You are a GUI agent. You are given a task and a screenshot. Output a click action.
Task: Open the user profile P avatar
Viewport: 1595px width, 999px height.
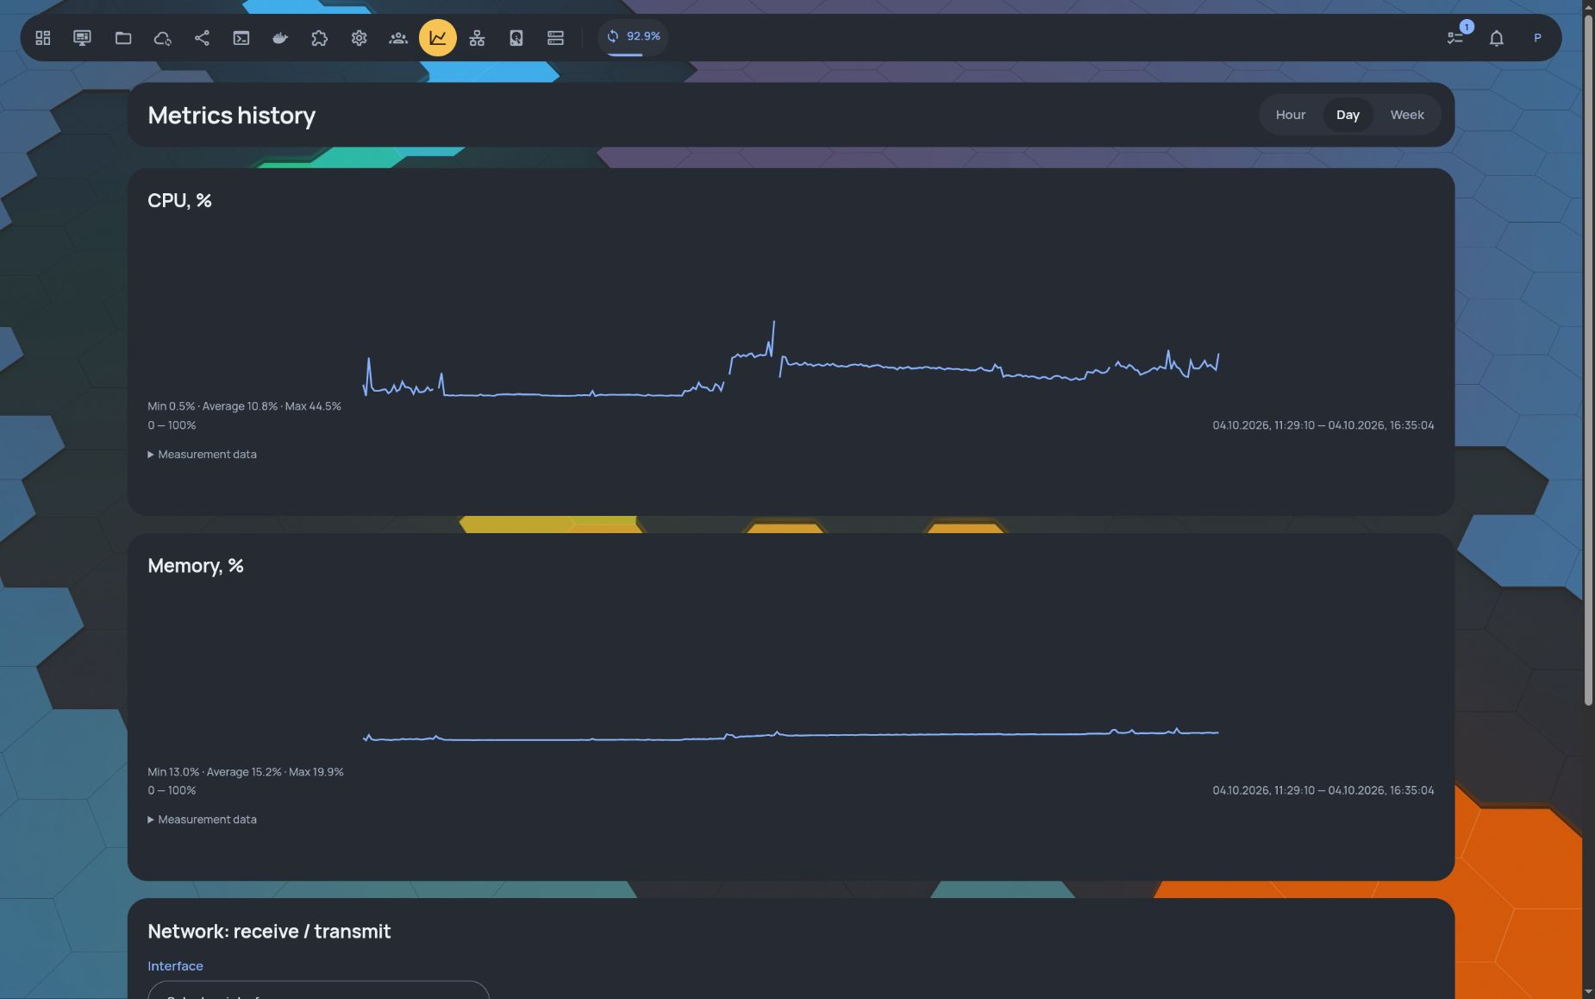tap(1537, 38)
